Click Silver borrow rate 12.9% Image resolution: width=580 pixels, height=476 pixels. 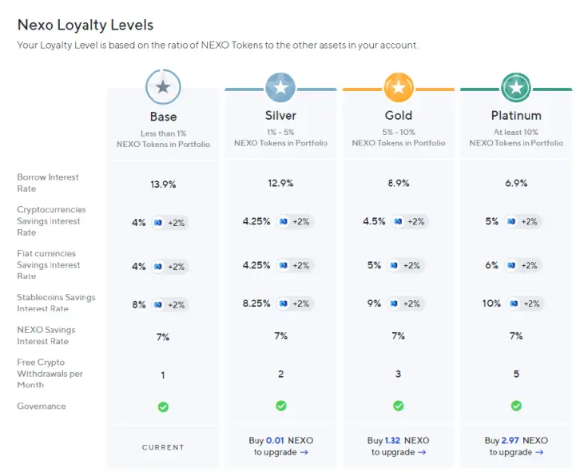280,183
